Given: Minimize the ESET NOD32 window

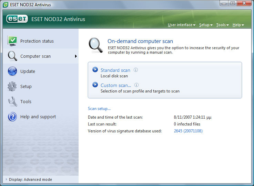Looking at the screenshot, I should 224,3.
